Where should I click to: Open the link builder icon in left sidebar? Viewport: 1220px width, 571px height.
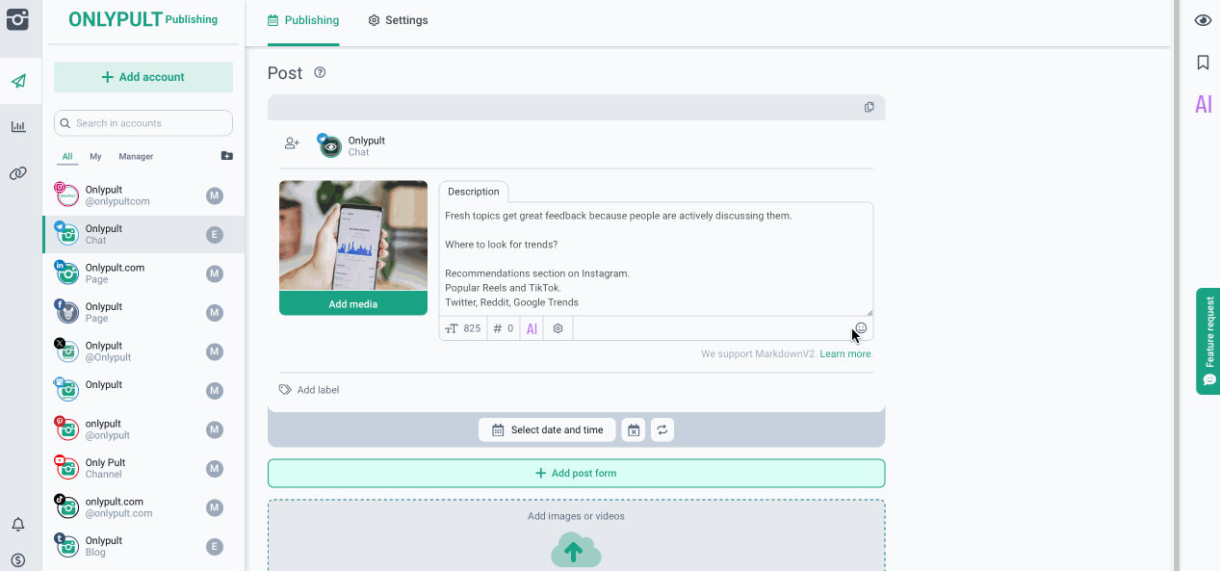coord(18,173)
